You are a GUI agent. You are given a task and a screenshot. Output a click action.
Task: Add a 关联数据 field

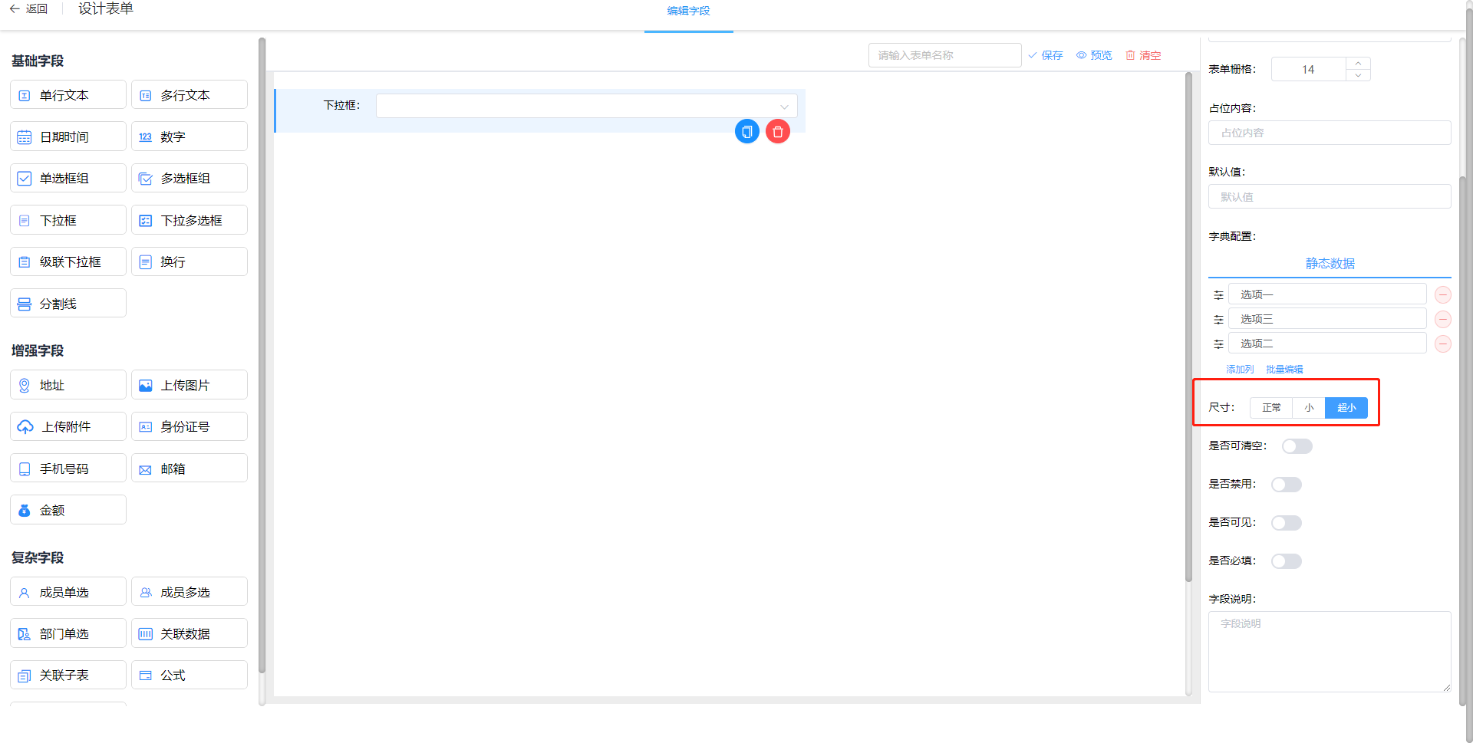[189, 633]
